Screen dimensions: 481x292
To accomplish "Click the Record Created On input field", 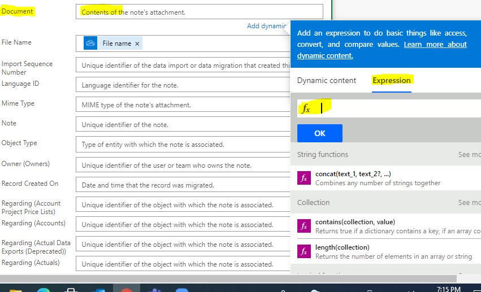I will 183,185.
